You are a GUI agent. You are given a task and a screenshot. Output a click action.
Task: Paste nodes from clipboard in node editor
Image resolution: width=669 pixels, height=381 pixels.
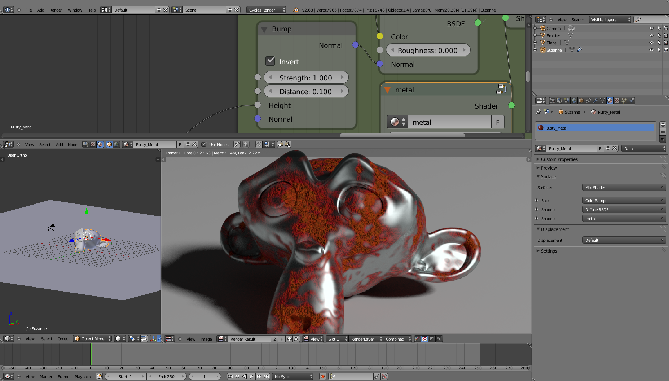coord(287,144)
